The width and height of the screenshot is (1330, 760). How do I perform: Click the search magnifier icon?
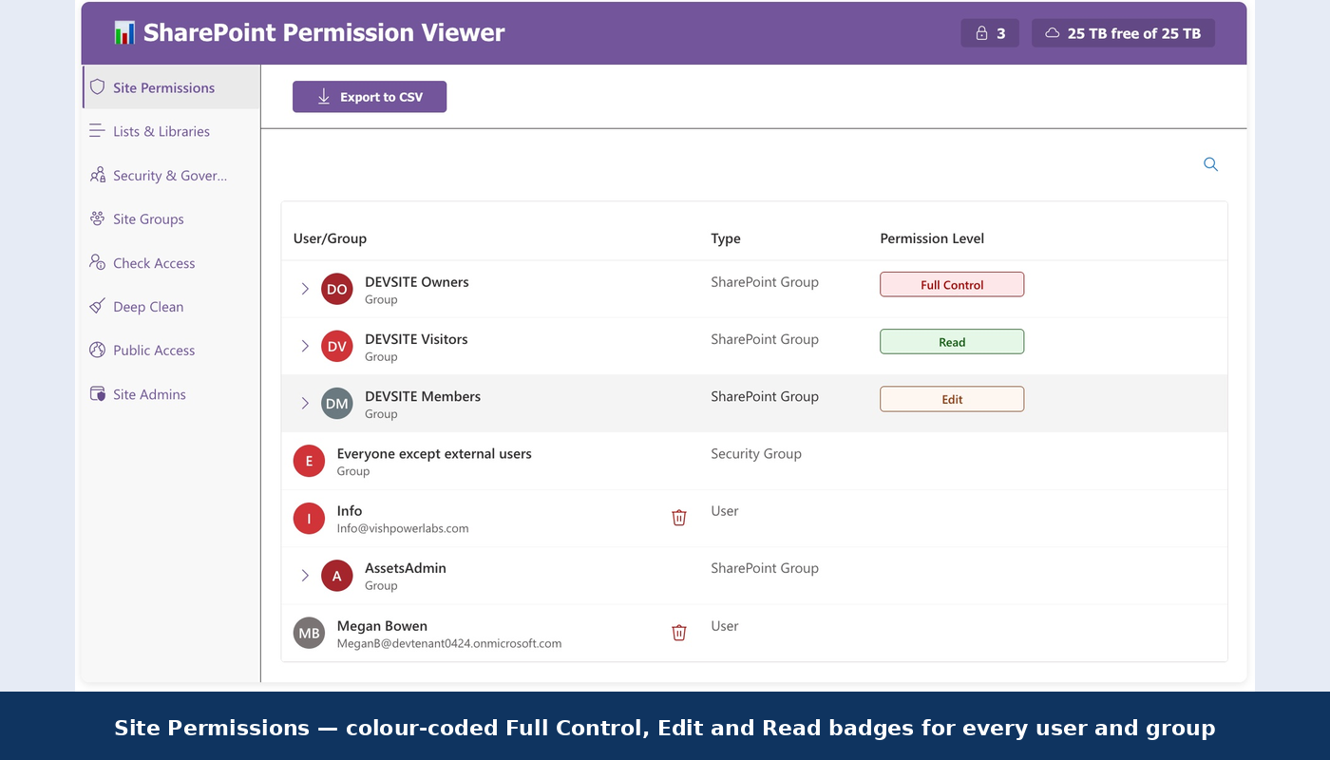1210,163
